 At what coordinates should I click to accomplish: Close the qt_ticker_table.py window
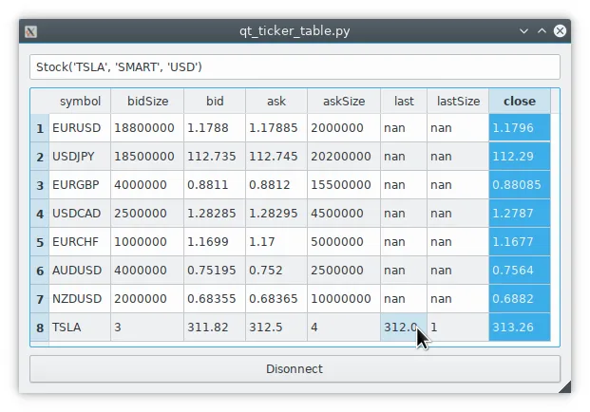pos(560,30)
